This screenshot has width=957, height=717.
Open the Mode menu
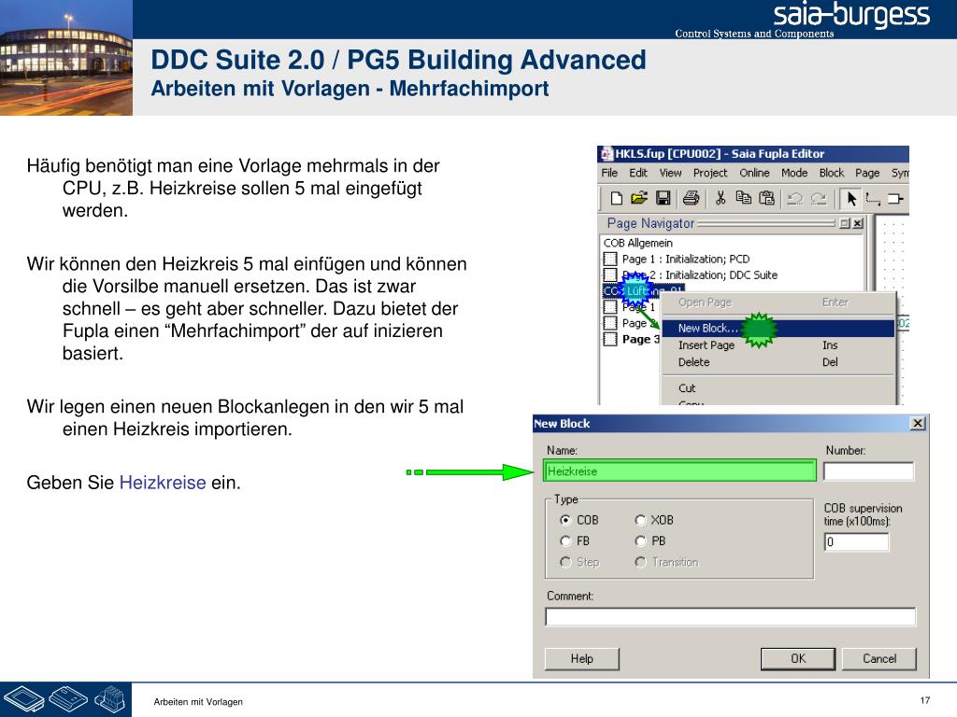[x=794, y=173]
